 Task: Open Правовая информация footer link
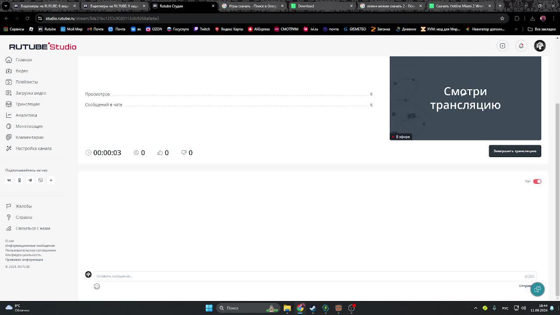[24, 259]
